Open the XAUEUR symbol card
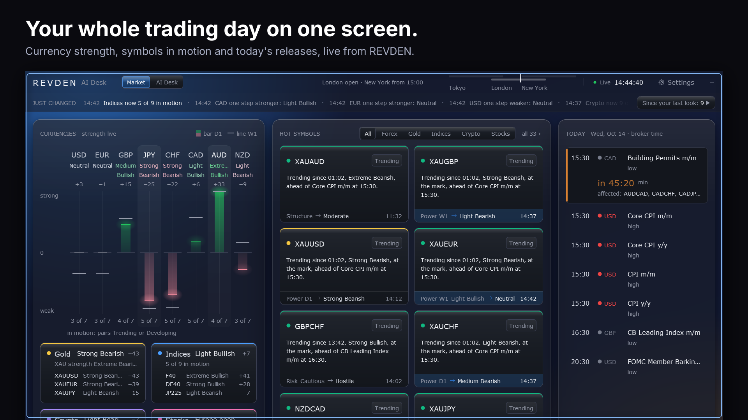748x420 pixels. 478,267
